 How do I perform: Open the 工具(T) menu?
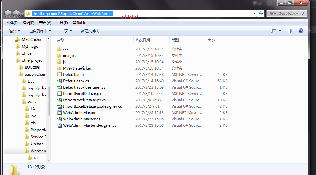click(x=62, y=23)
